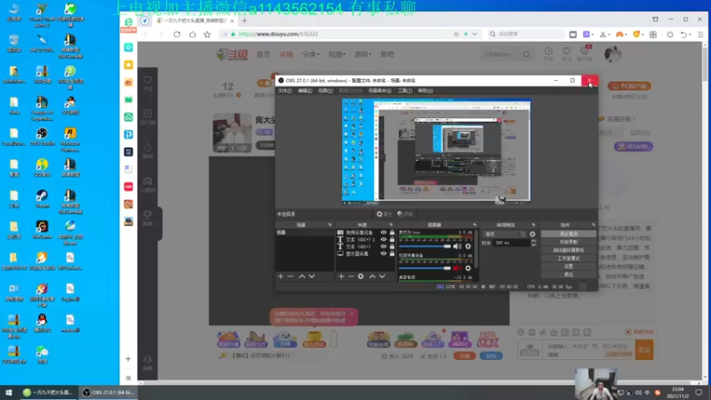The height and width of the screenshot is (400, 711).
Task: Open browser gamepad games icon
Action: 619,34
